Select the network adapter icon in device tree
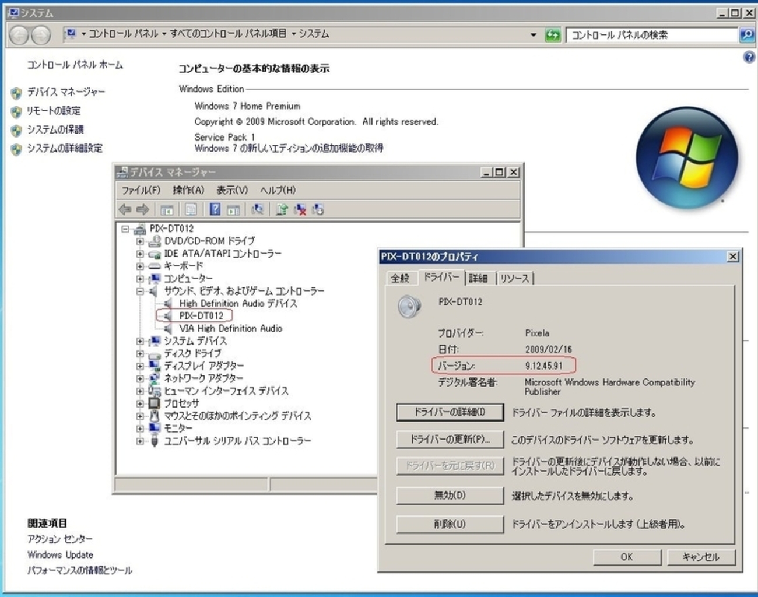The image size is (758, 597). click(x=155, y=378)
